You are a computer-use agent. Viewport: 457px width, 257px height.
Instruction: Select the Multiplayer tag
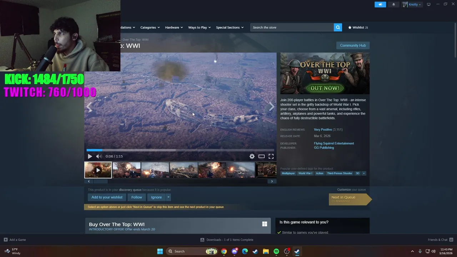(x=288, y=173)
